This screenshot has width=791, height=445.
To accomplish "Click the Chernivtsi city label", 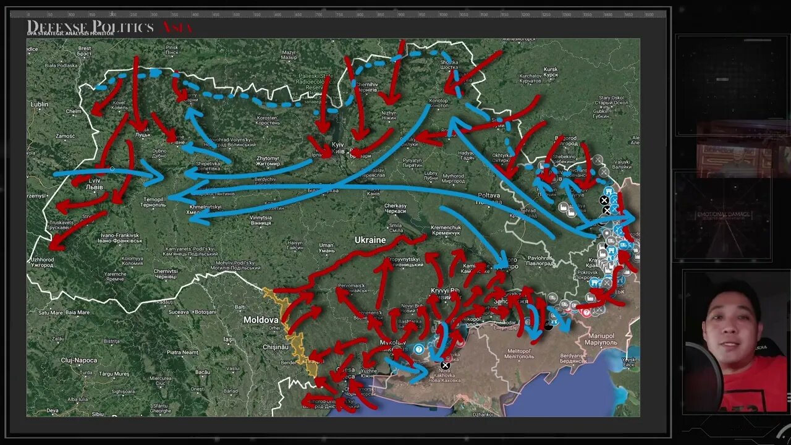I will pos(166,273).
